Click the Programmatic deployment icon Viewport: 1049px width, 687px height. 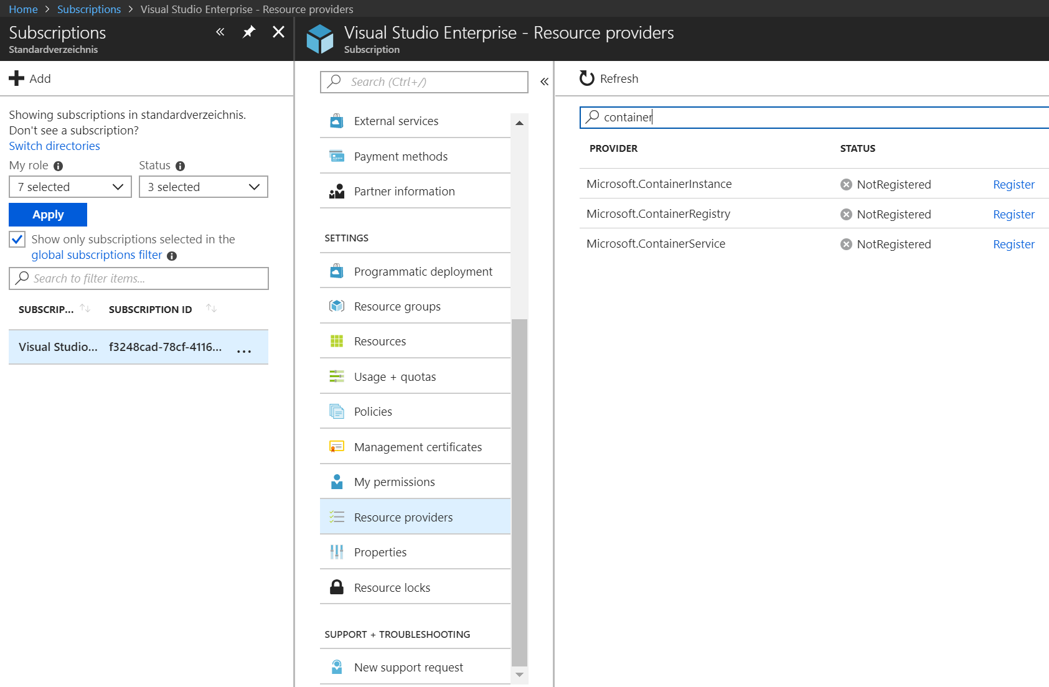click(x=337, y=271)
